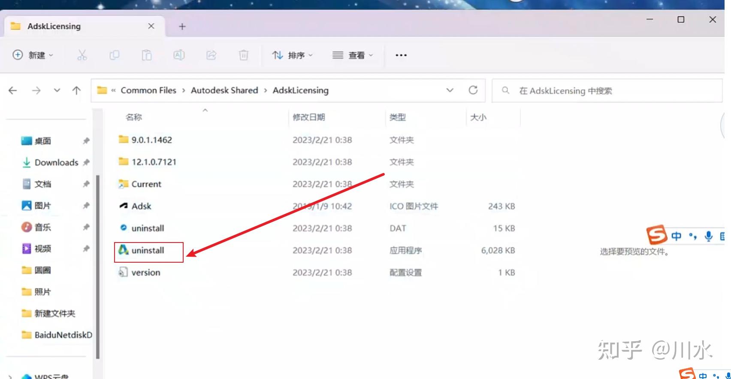
Task: Toggle Sogou punctuation mode button
Action: (x=692, y=236)
